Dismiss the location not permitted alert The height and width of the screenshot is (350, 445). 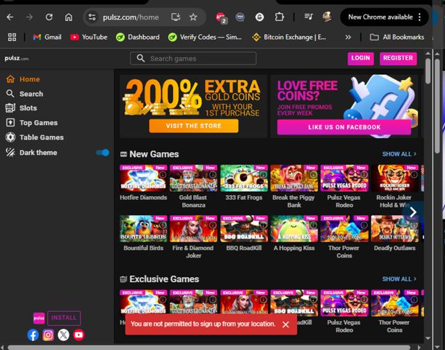pos(286,324)
